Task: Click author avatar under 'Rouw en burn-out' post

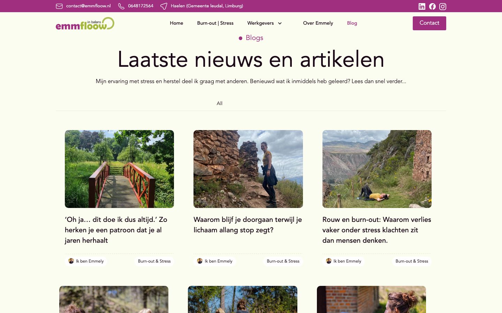Action: tap(329, 261)
